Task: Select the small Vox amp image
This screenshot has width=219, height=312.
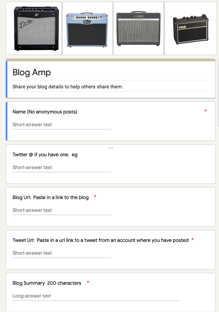Action: [191, 29]
